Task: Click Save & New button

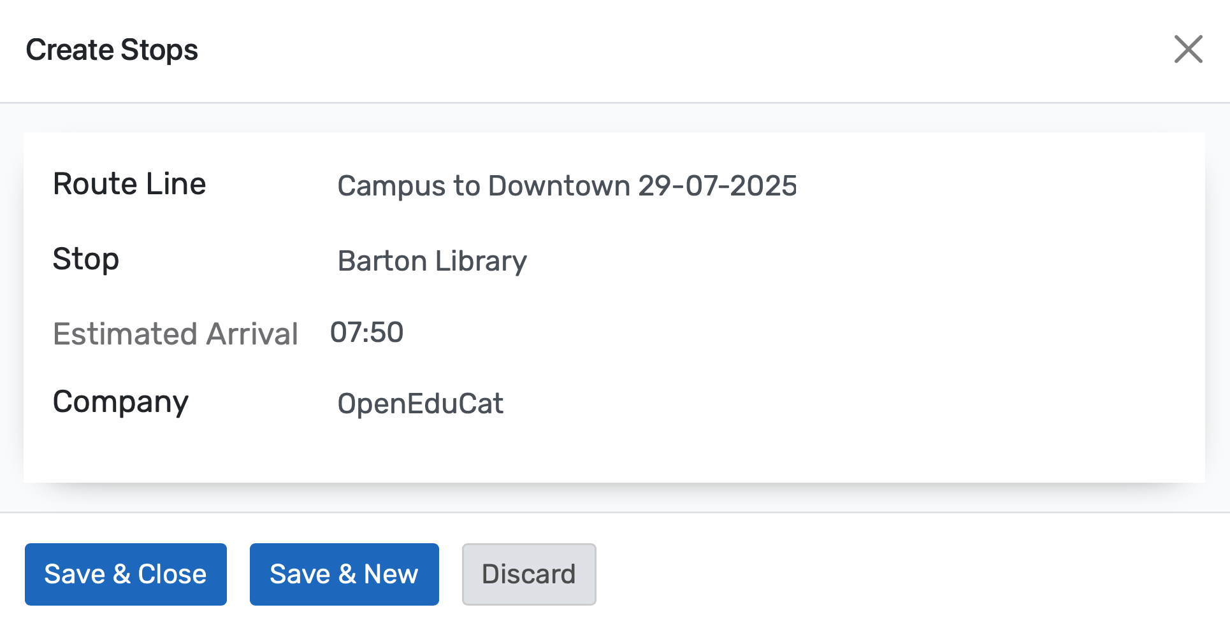Action: [x=344, y=574]
